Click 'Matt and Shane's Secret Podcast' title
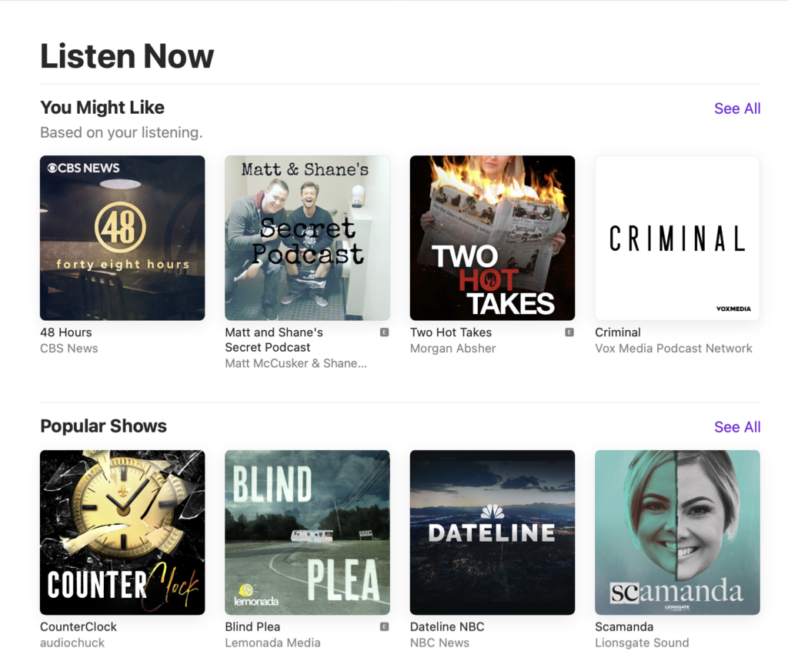This screenshot has width=788, height=671. [274, 340]
